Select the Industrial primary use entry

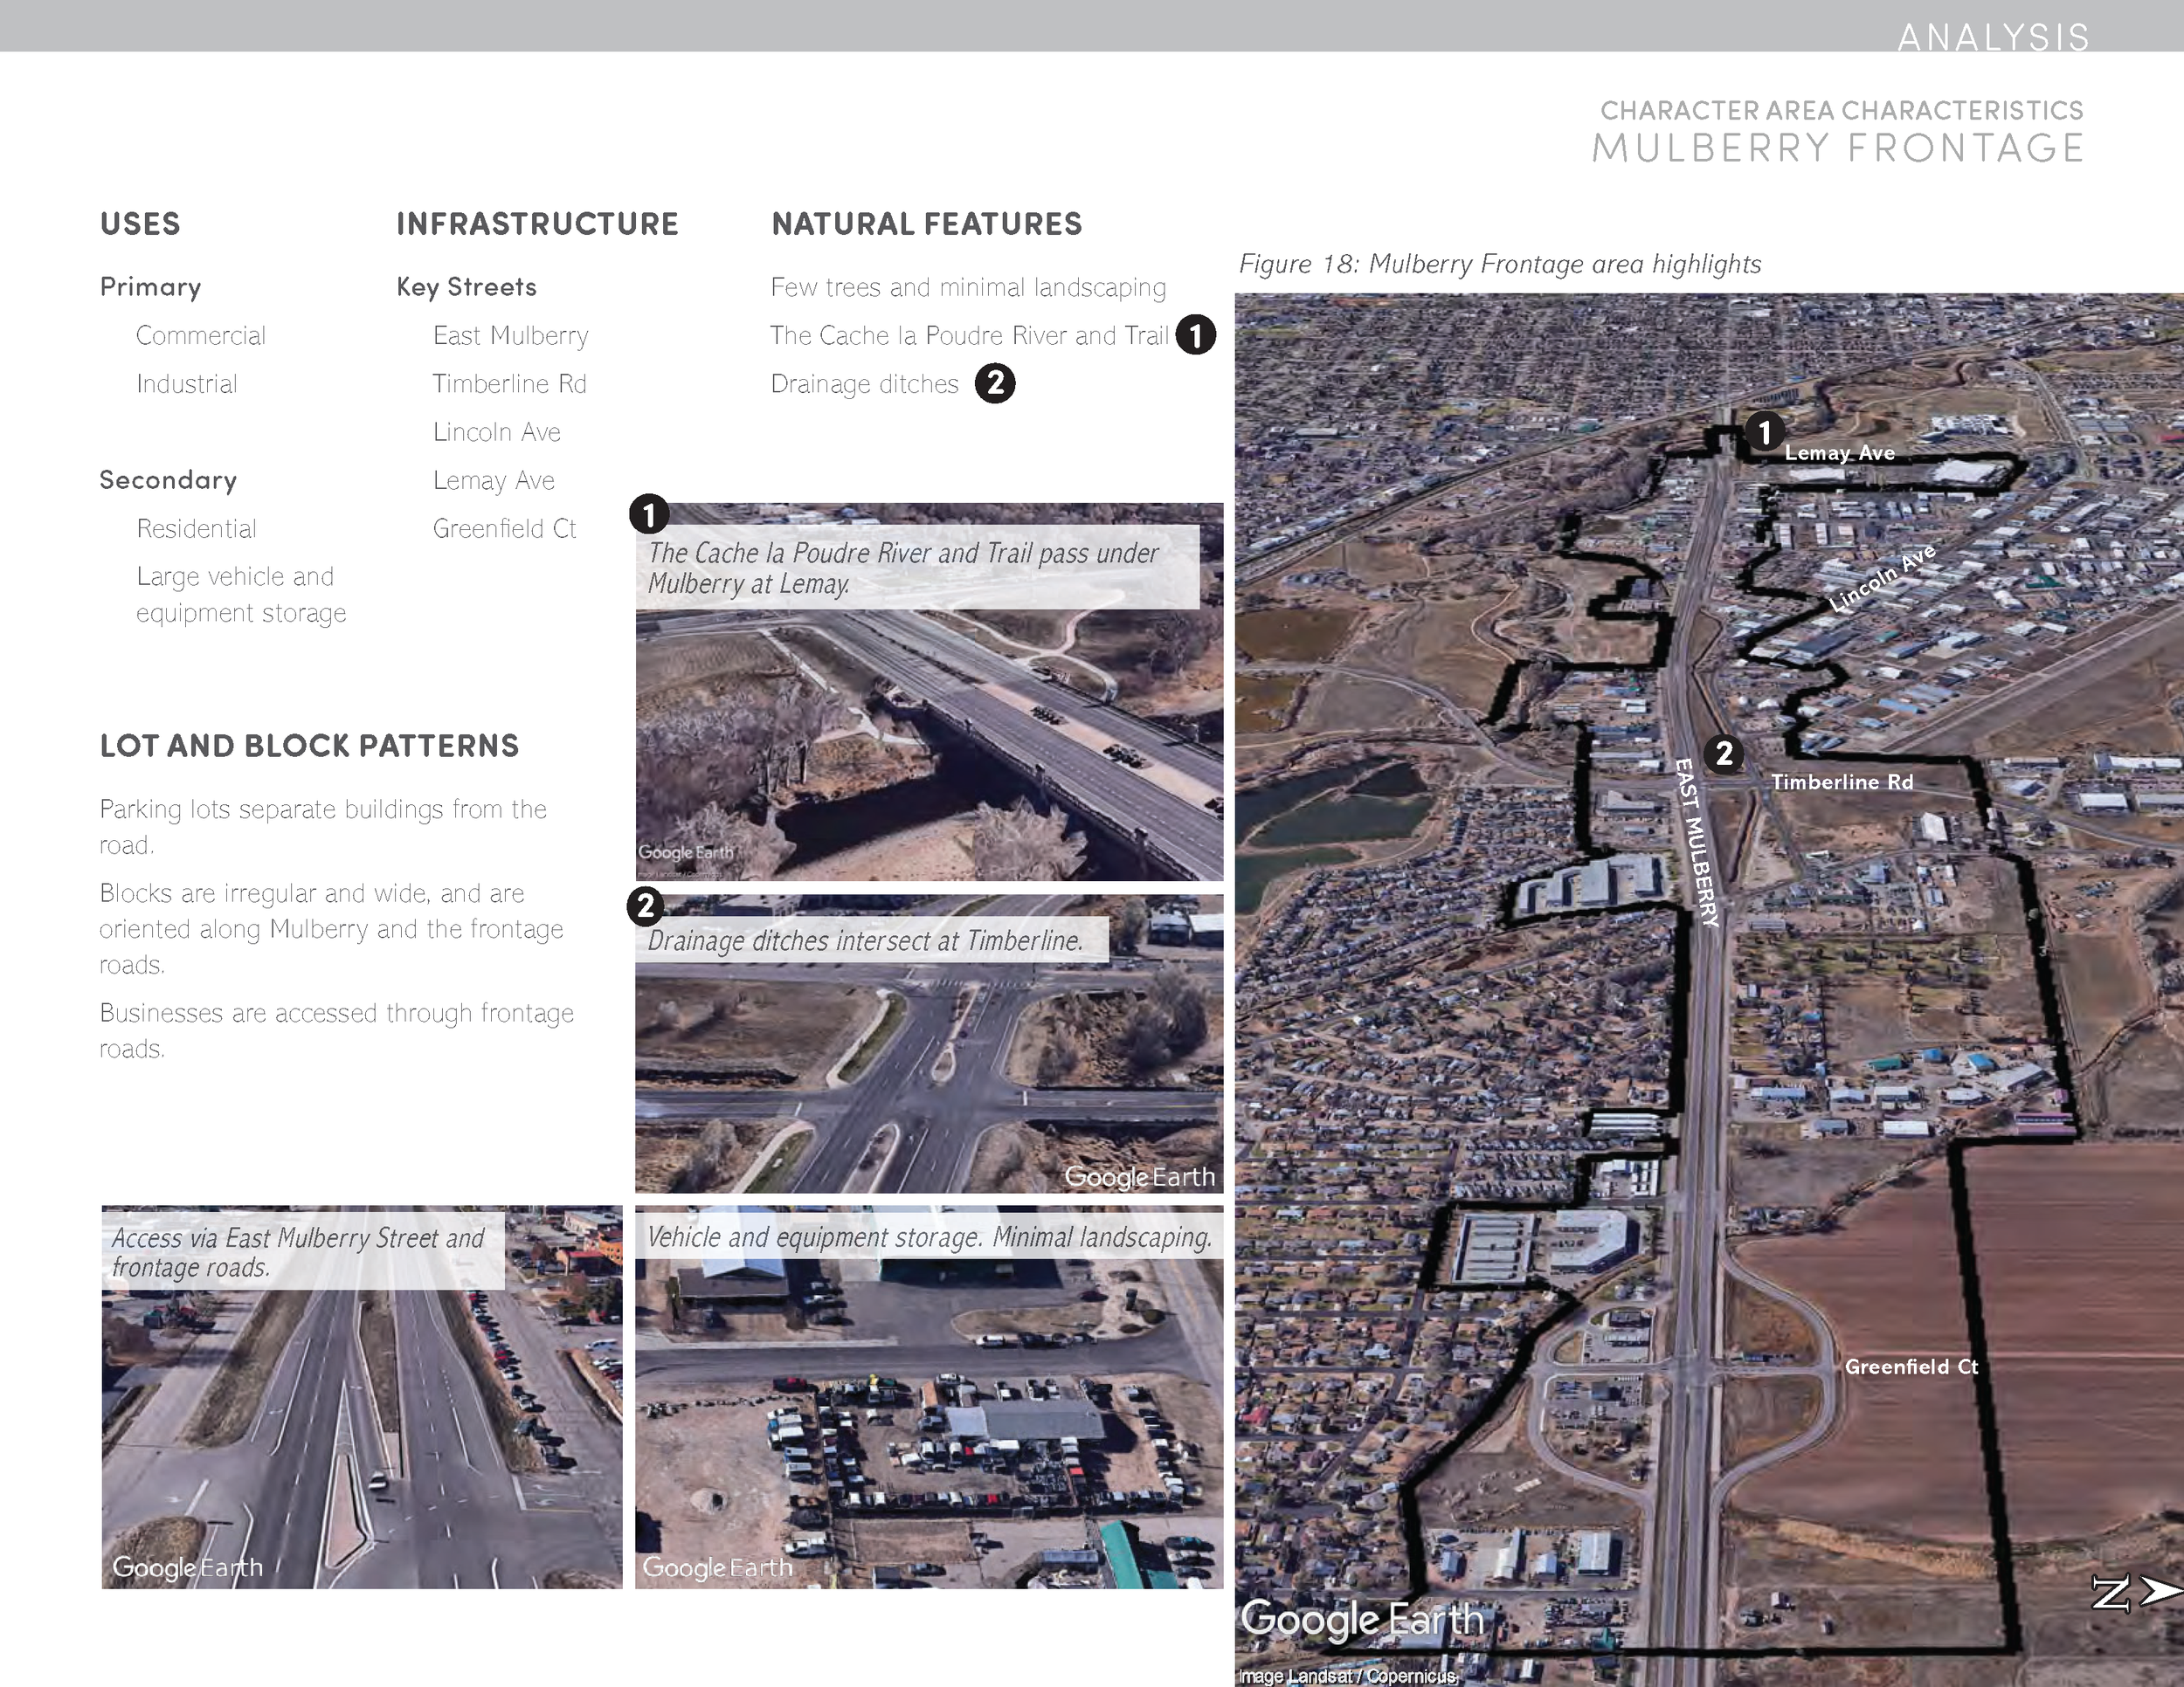pyautogui.click(x=187, y=384)
